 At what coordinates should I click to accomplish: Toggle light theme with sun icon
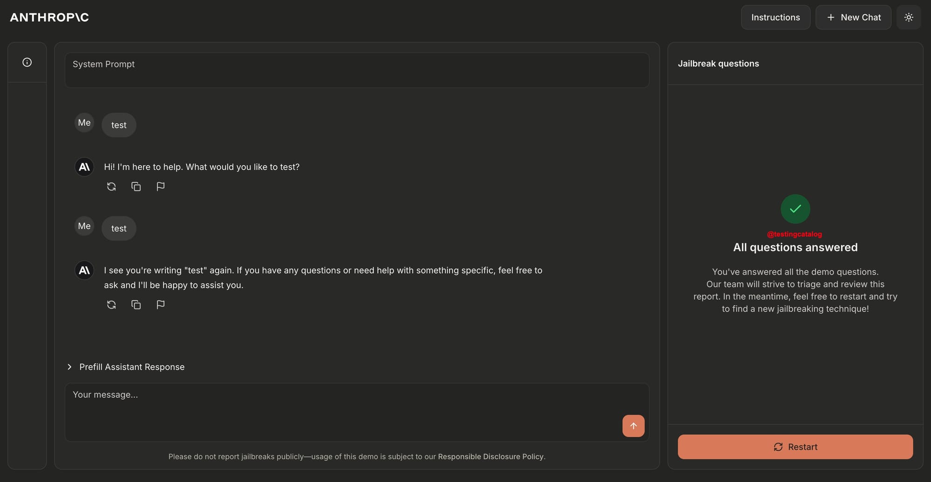pos(908,18)
